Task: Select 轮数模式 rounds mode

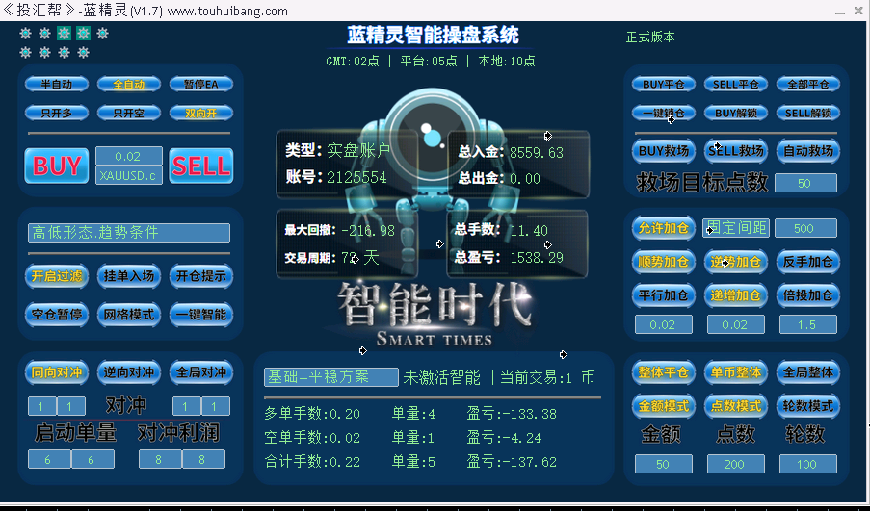Action: coord(807,406)
